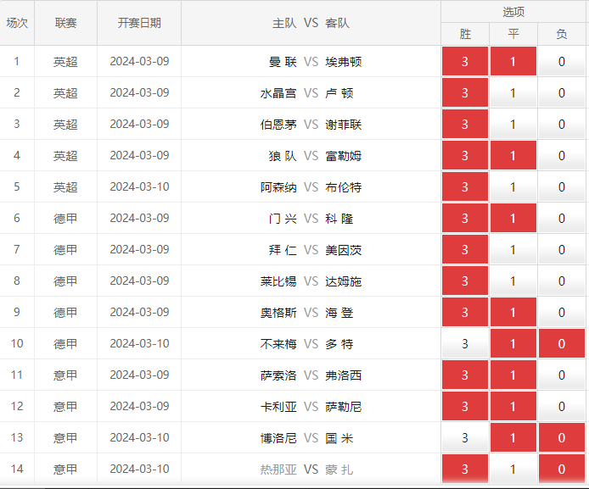The width and height of the screenshot is (589, 489).
Task: Select draw option 1 for 莱比锡 vs 达姆施
Action: click(513, 281)
